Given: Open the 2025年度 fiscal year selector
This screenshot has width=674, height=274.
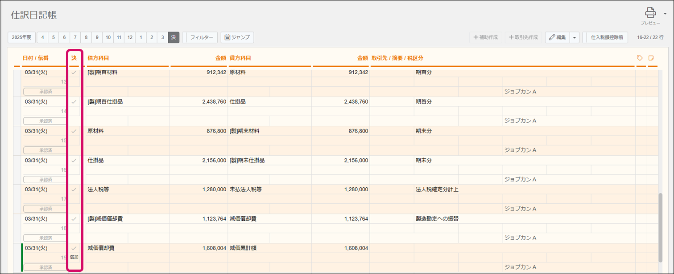Looking at the screenshot, I should click(21, 38).
